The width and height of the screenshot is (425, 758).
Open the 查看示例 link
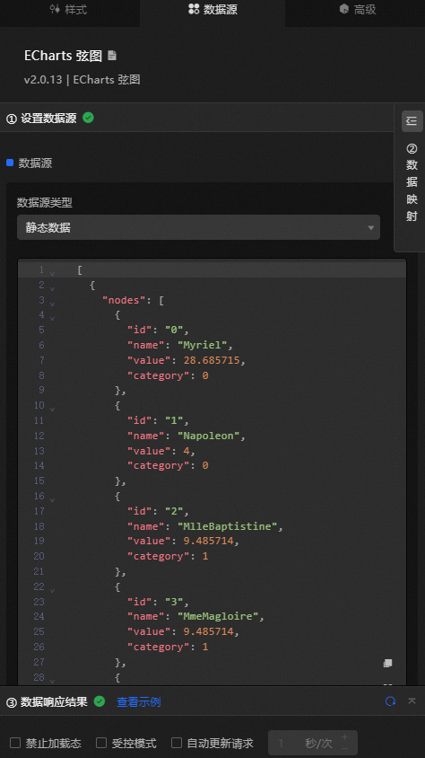pyautogui.click(x=139, y=702)
